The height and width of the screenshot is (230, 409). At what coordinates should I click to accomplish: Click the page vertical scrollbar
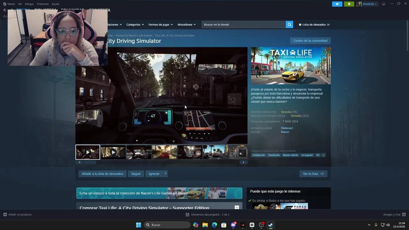coord(407,35)
